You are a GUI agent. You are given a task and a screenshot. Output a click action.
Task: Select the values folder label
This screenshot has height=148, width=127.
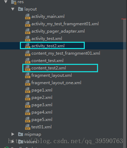(x=31, y=142)
